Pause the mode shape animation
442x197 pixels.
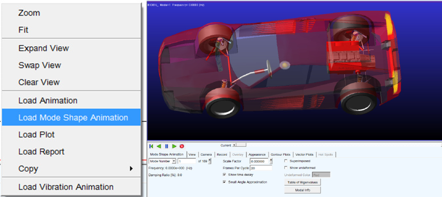[166, 146]
